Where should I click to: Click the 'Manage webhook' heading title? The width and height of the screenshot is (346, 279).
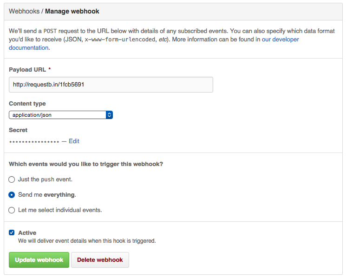click(x=72, y=11)
